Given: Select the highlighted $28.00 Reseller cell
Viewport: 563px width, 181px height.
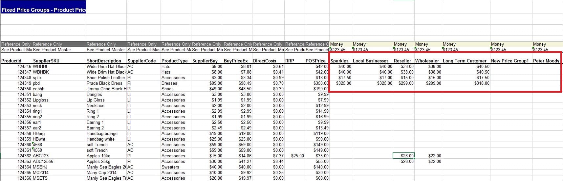Looking at the screenshot, I should tap(404, 156).
